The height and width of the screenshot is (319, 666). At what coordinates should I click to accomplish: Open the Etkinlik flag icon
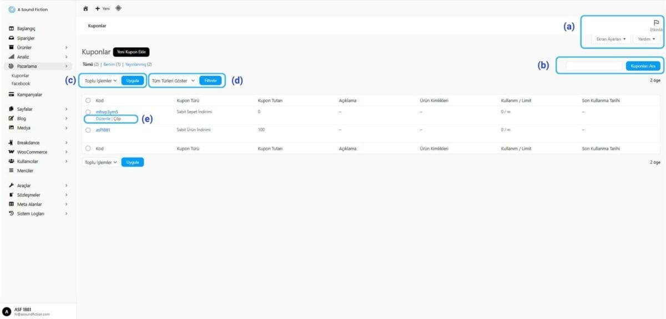pos(656,23)
